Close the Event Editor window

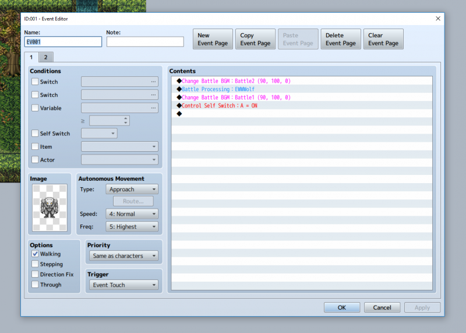coord(438,19)
